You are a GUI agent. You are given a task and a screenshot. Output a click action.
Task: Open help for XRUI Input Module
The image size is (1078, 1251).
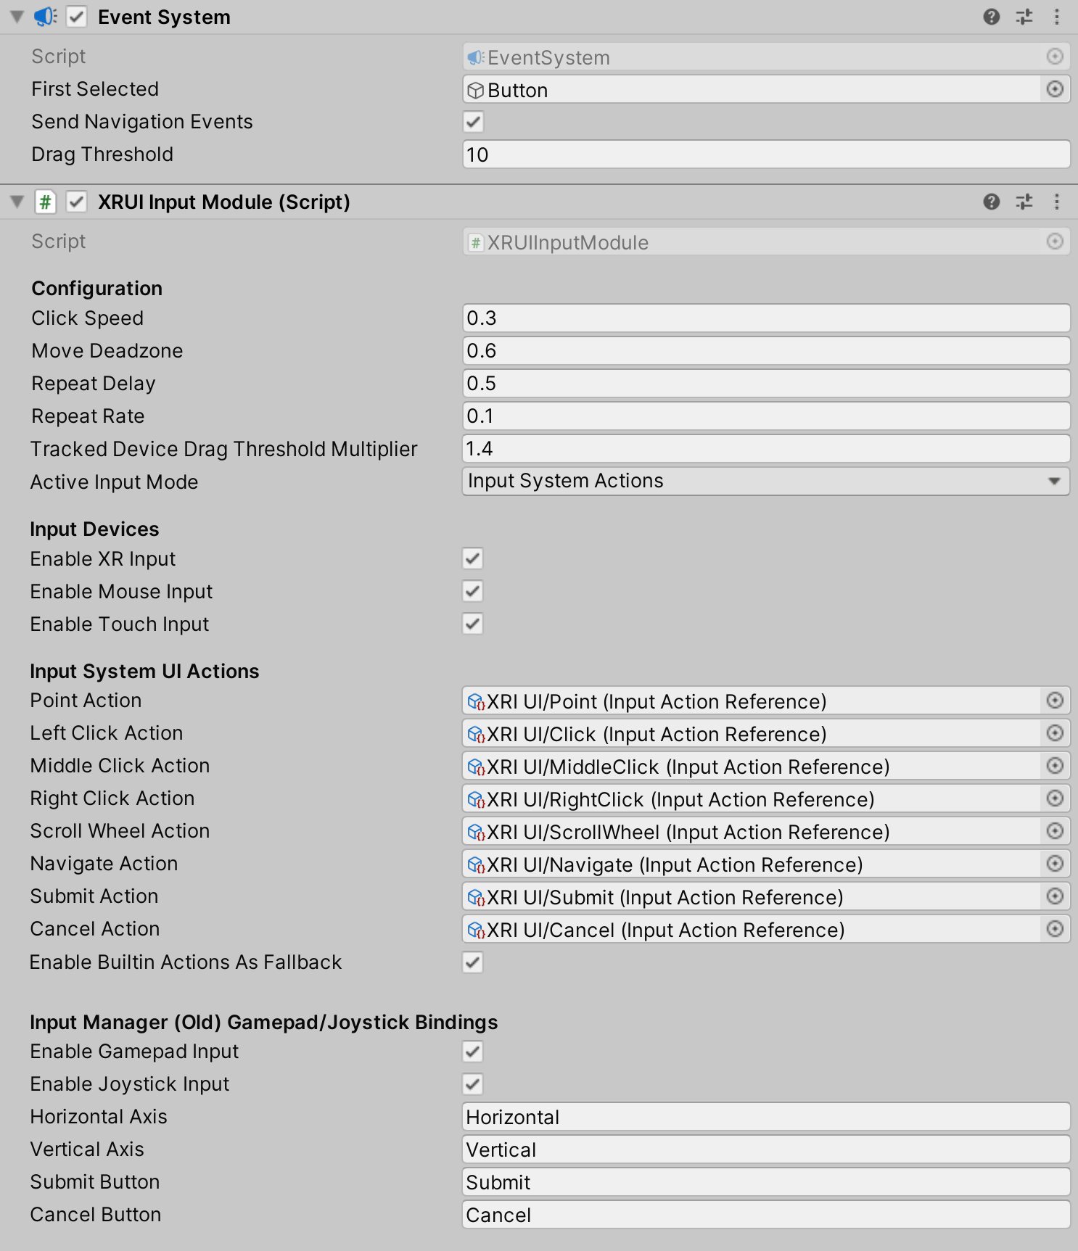pyautogui.click(x=991, y=202)
